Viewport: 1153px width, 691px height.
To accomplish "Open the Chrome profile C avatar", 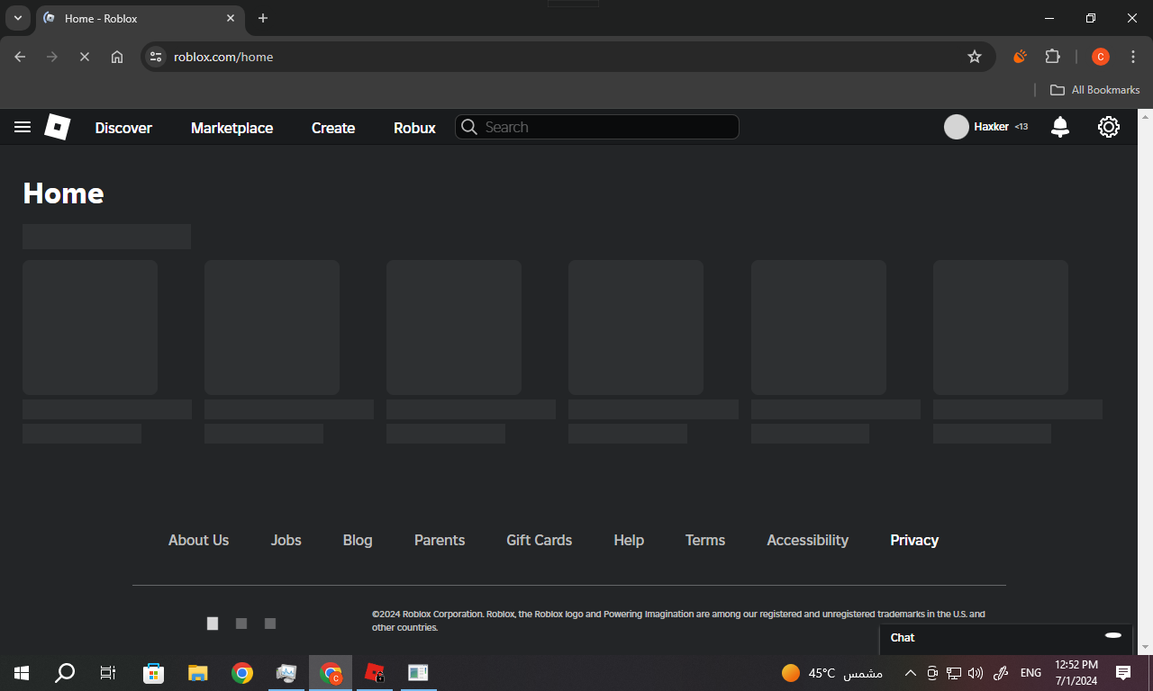I will (1100, 57).
